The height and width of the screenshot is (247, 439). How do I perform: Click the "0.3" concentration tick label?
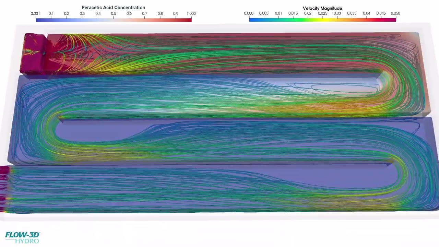(x=82, y=14)
